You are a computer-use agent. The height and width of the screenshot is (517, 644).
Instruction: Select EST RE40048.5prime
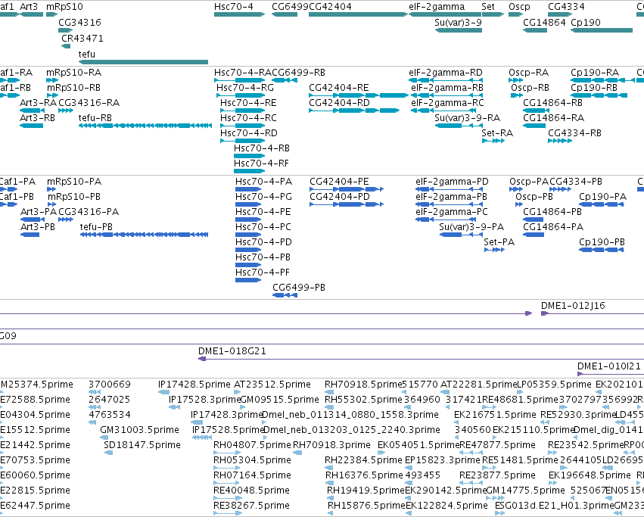(227, 497)
